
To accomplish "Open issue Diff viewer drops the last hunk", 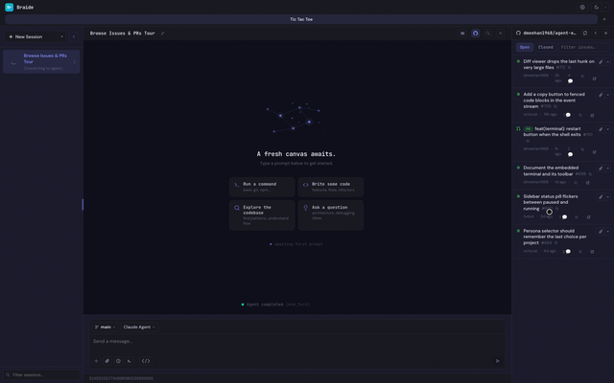I will 558,64.
